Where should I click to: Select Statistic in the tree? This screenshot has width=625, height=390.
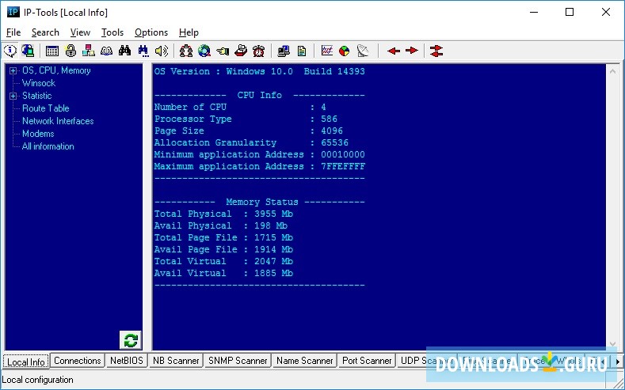click(36, 96)
